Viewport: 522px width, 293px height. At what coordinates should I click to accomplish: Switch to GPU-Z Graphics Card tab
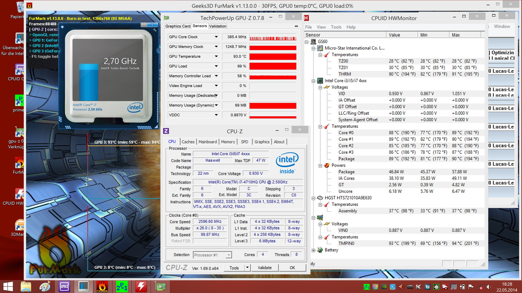[178, 26]
